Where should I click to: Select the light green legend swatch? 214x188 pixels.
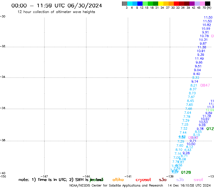tap(145, 3)
